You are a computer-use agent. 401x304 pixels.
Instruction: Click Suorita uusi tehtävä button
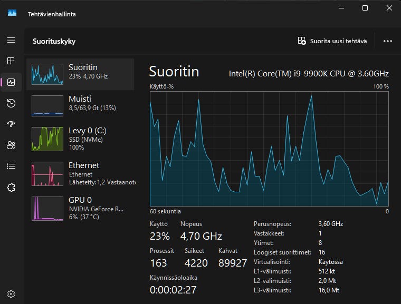(x=332, y=41)
